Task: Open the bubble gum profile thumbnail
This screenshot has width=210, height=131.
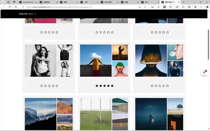Action: (x=175, y=52)
